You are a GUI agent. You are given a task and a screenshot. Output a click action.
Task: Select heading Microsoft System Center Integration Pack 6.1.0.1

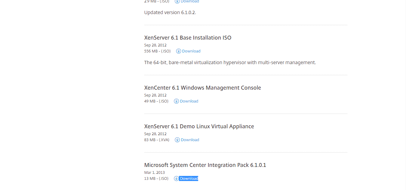pyautogui.click(x=205, y=165)
